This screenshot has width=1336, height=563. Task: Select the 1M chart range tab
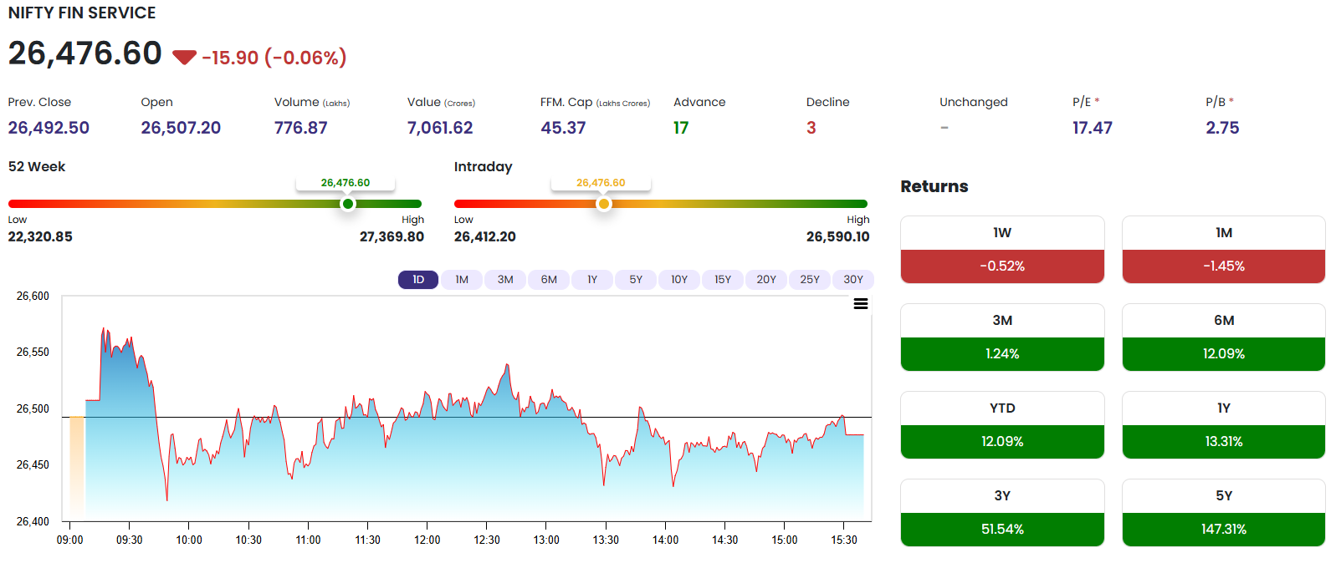462,280
